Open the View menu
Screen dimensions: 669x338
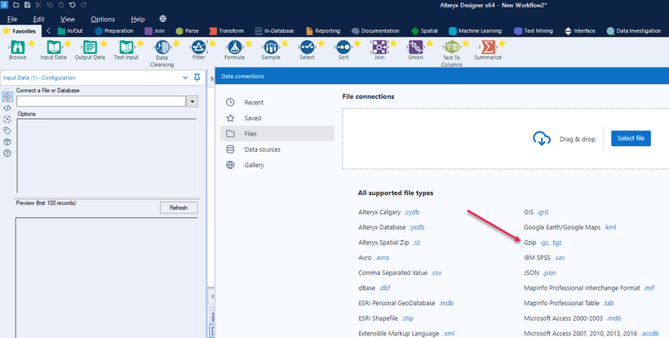68,20
